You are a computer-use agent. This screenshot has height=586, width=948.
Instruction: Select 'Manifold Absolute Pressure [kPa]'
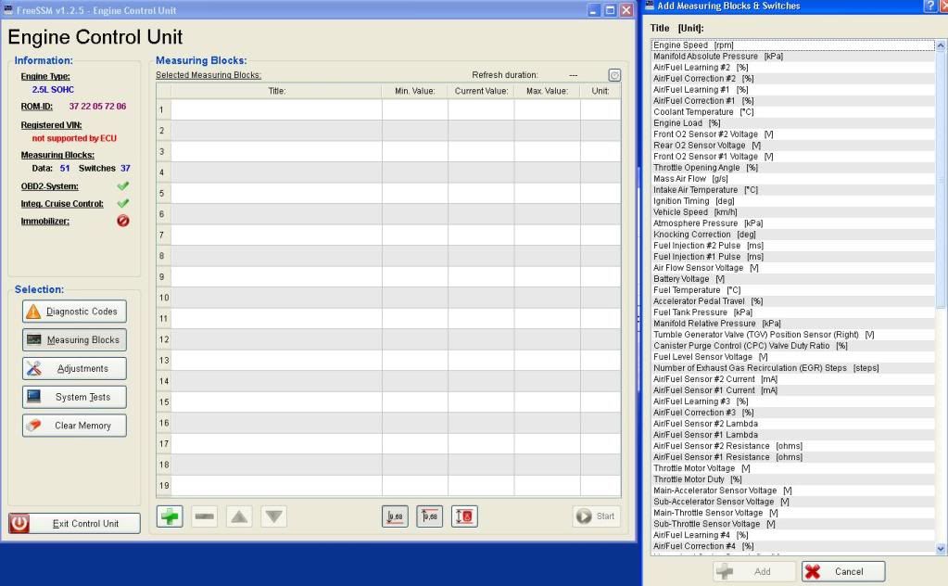click(792, 57)
